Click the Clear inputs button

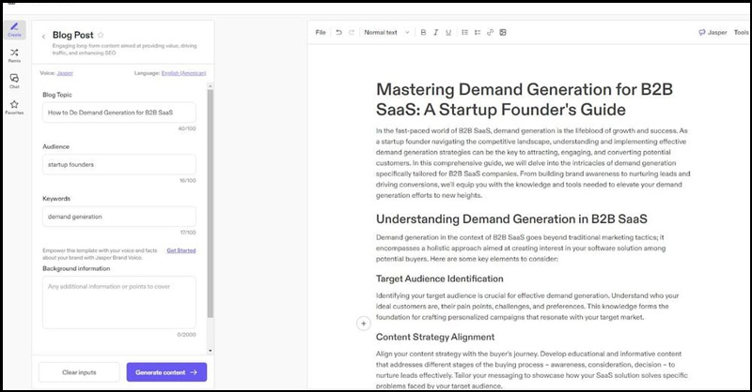point(79,372)
